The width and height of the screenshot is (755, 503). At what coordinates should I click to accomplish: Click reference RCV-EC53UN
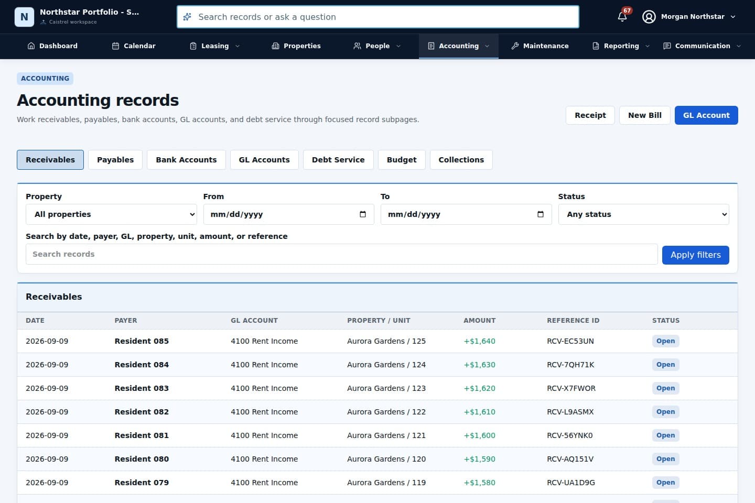[570, 341]
